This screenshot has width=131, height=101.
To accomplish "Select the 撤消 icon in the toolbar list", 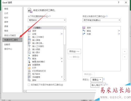I will pyautogui.click(x=84, y=31).
